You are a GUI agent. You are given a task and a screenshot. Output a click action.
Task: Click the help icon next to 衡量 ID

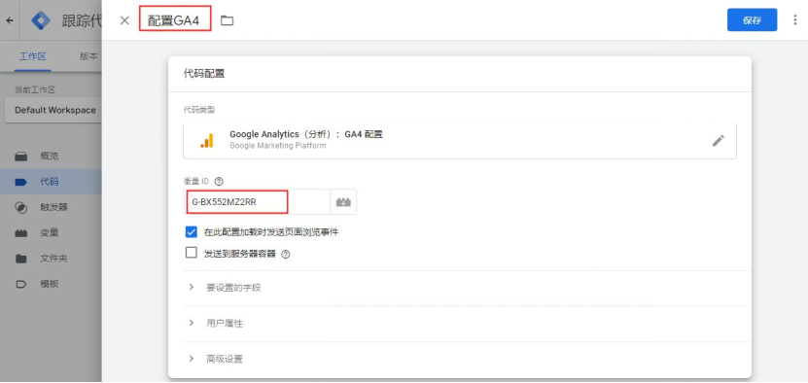(219, 181)
